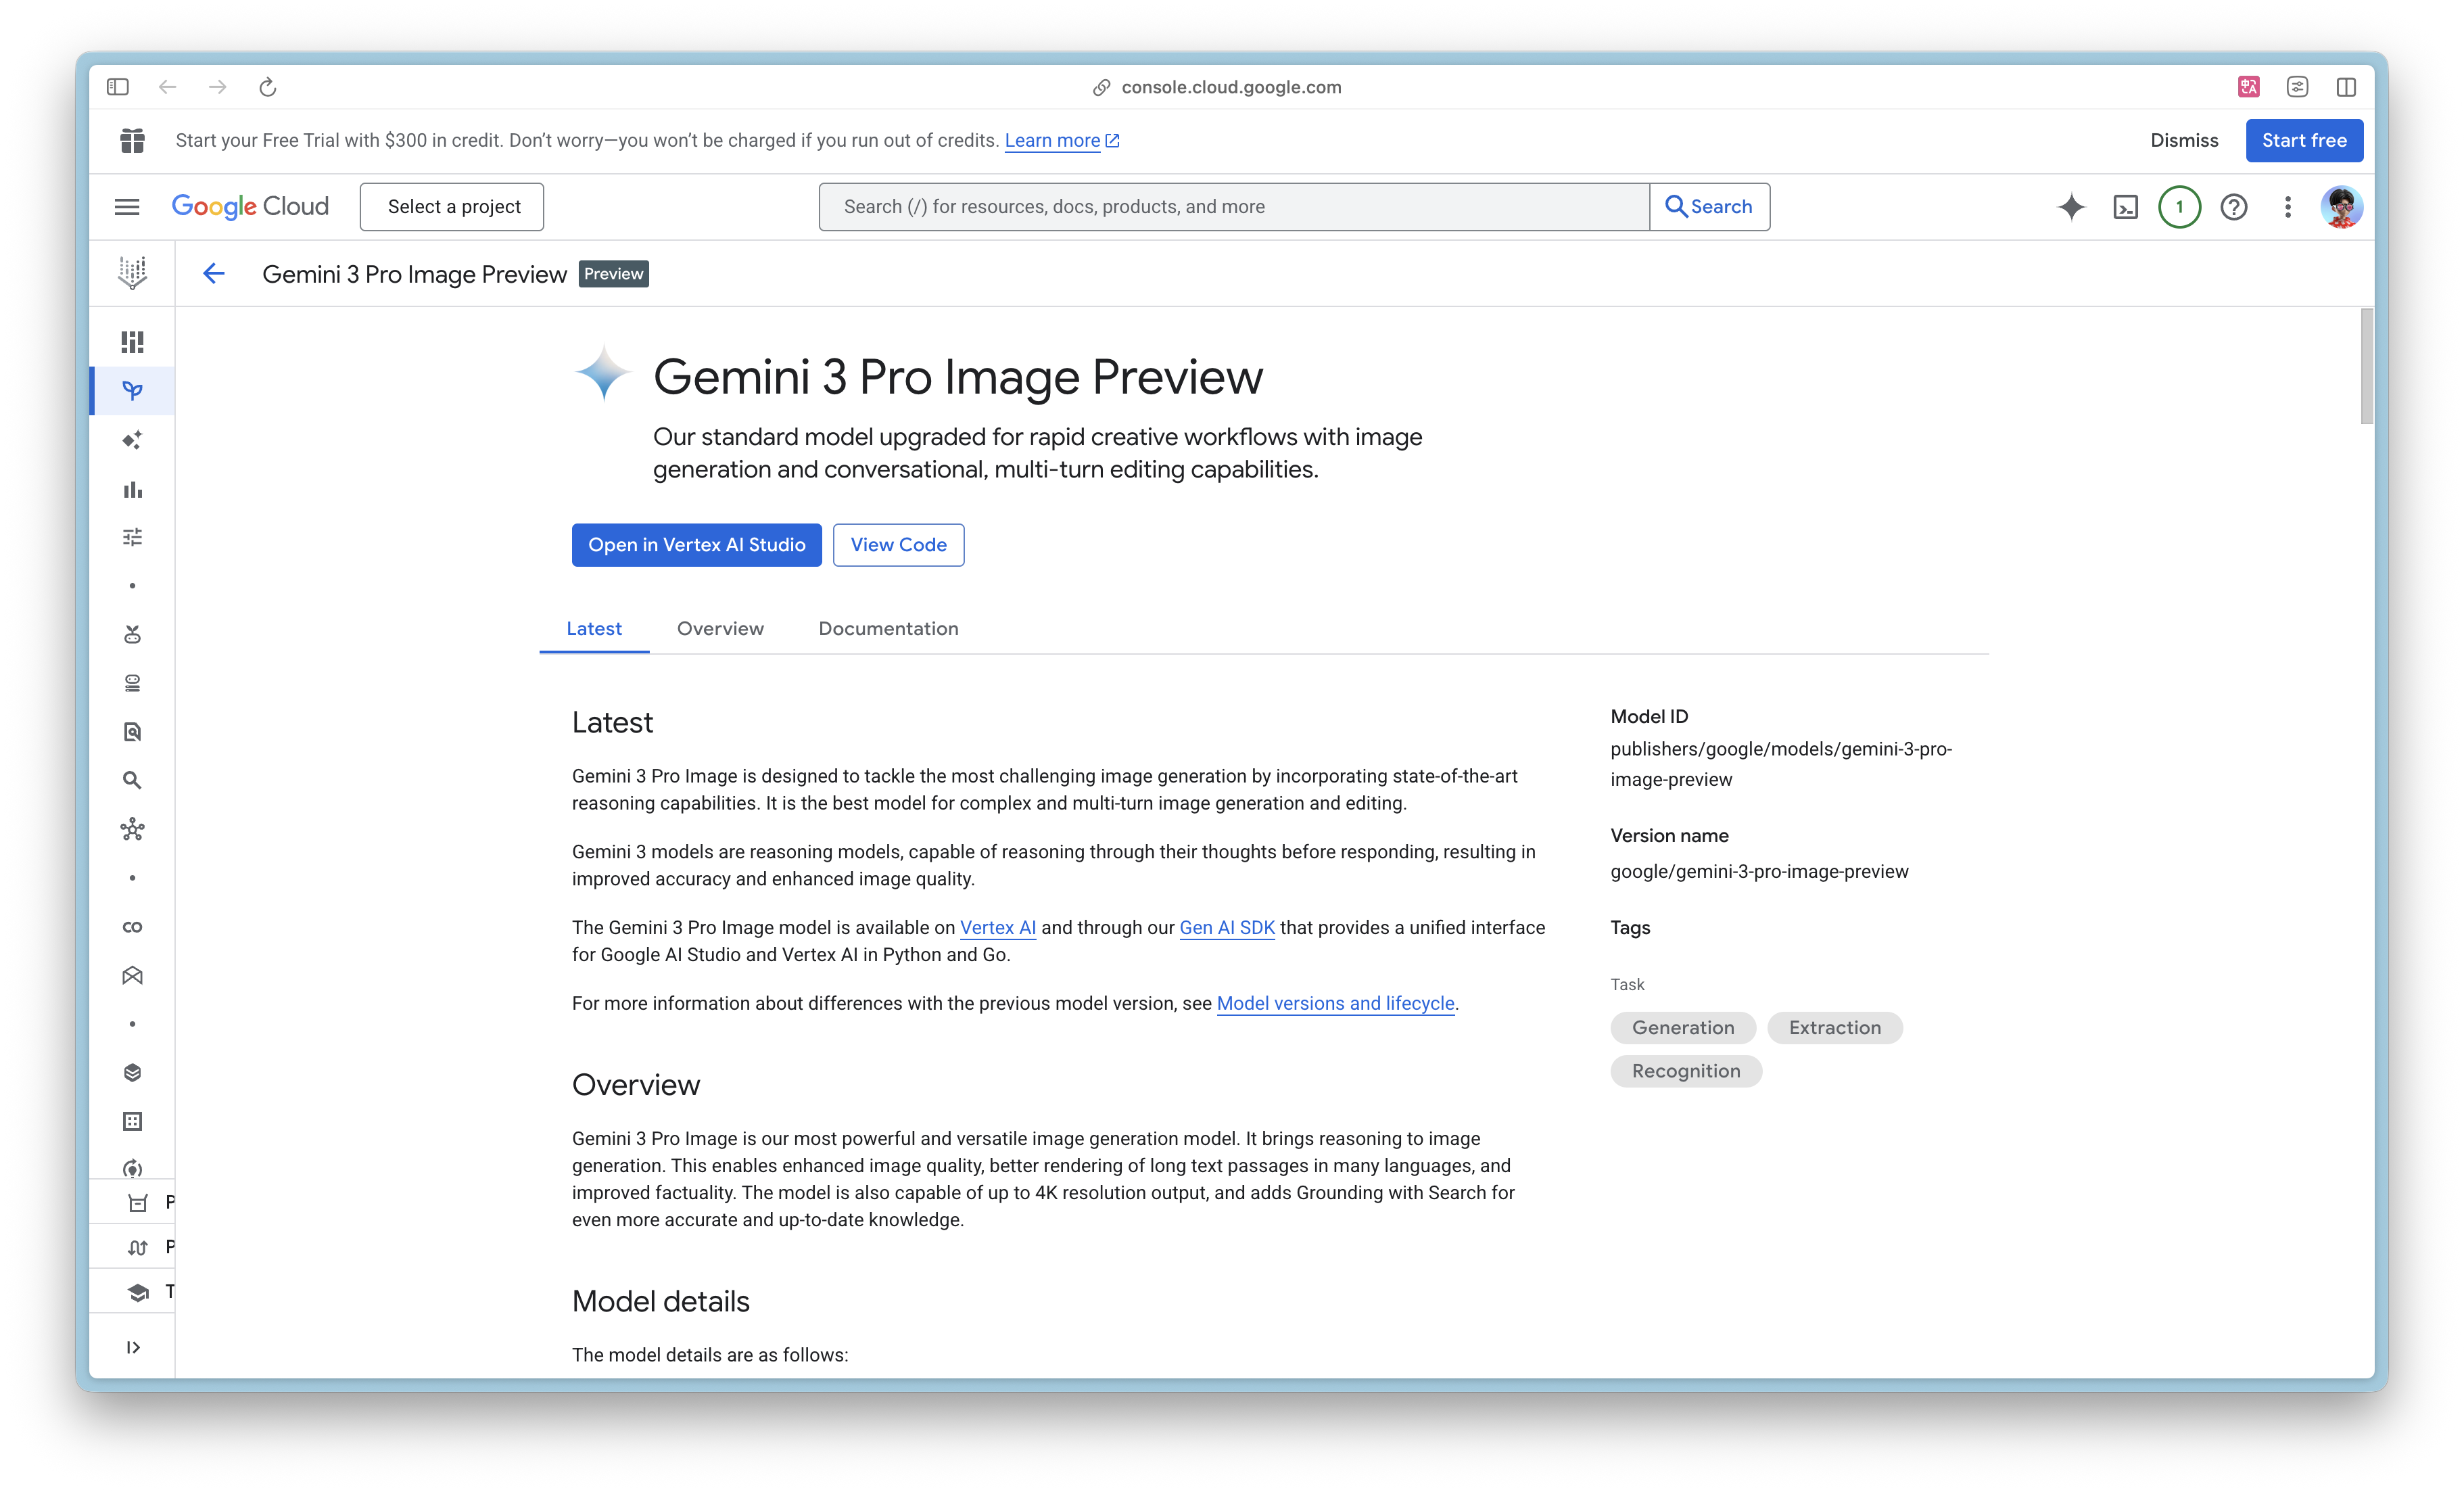Screen dimensions: 2464x1492
Task: Open the help question mark icon
Action: pyautogui.click(x=2233, y=207)
